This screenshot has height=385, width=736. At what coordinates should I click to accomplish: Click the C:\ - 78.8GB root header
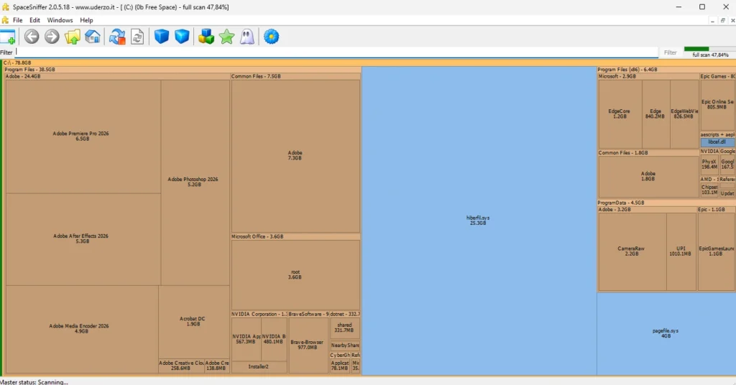pyautogui.click(x=369, y=62)
